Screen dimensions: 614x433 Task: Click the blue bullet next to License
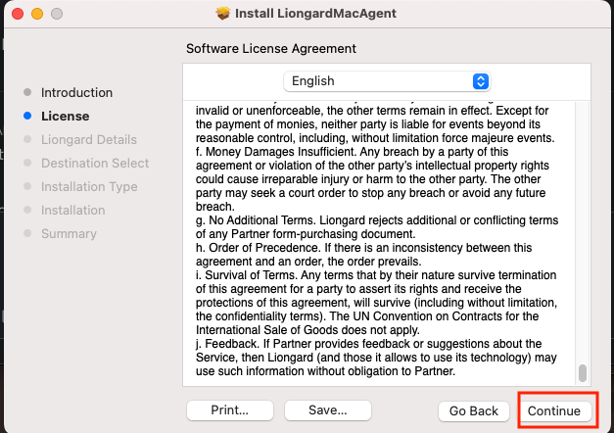click(x=27, y=116)
